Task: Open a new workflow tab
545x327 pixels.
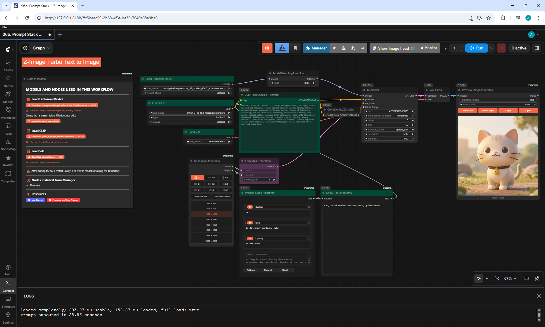Action: click(x=60, y=35)
